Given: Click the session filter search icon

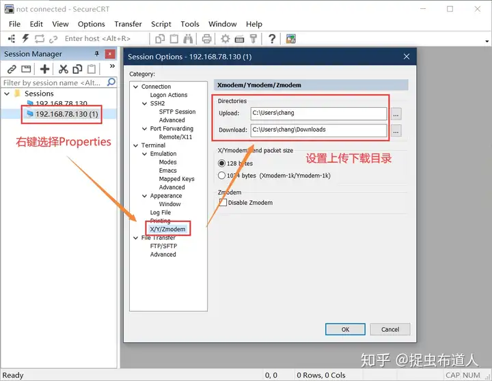Looking at the screenshot, I should (x=111, y=83).
